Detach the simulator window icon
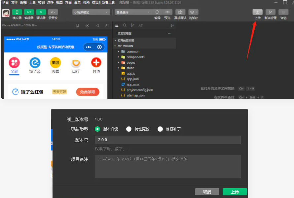The height and width of the screenshot is (198, 294). 107,25
